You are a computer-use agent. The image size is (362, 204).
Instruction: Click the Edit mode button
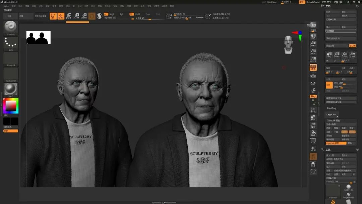coord(53,16)
